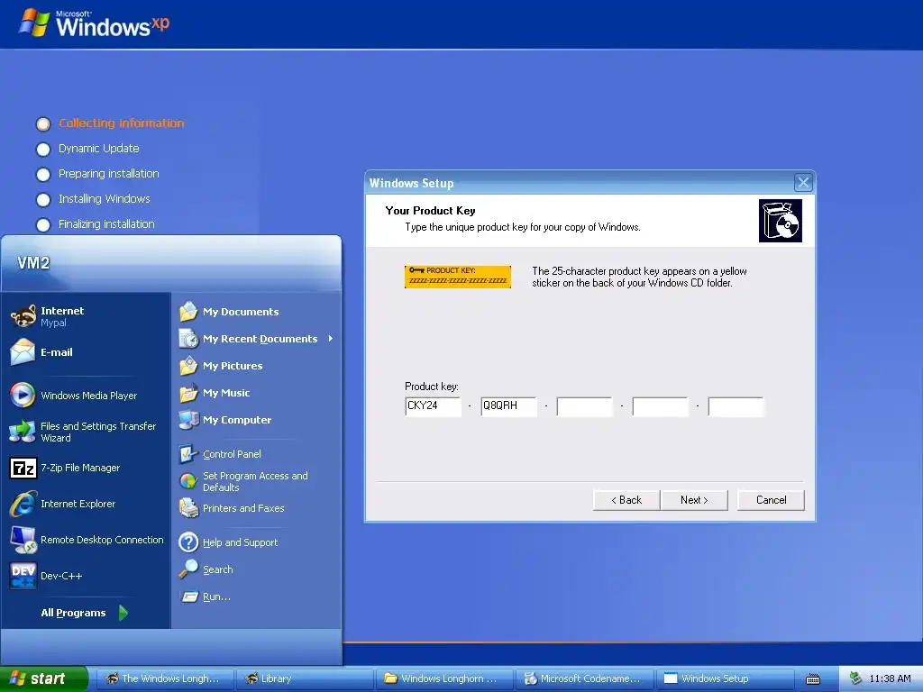Launch Internet Explorer icon
Viewport: 923px width, 692px height.
[23, 504]
